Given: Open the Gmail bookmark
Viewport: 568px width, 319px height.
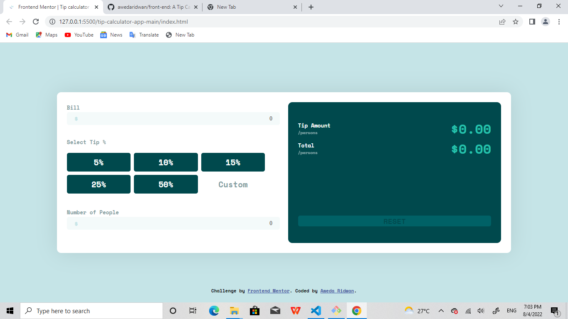Looking at the screenshot, I should point(17,35).
